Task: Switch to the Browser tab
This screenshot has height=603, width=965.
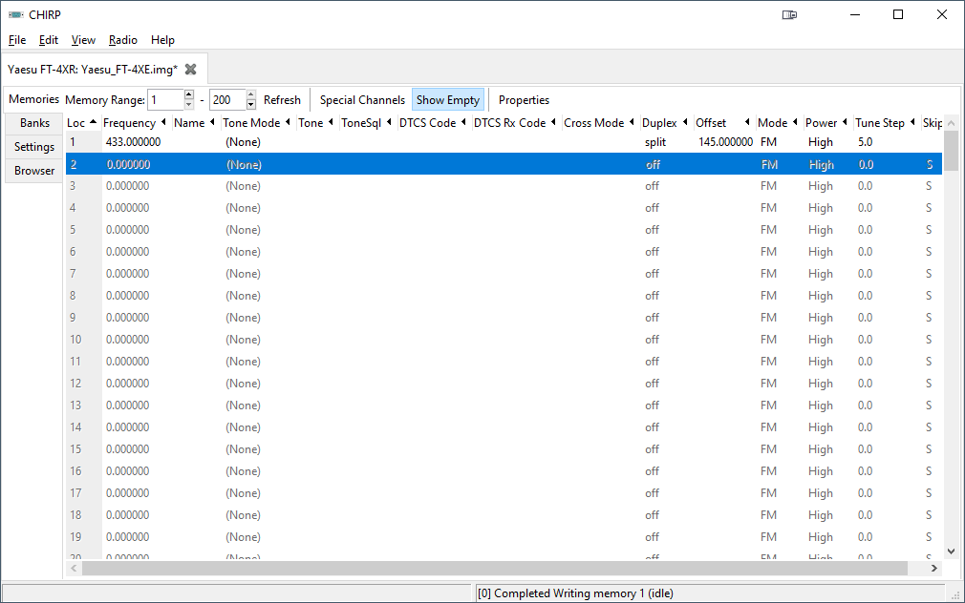Action: point(34,171)
